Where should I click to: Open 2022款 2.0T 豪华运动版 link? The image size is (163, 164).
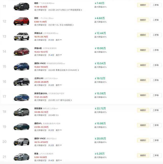[x=60, y=100]
